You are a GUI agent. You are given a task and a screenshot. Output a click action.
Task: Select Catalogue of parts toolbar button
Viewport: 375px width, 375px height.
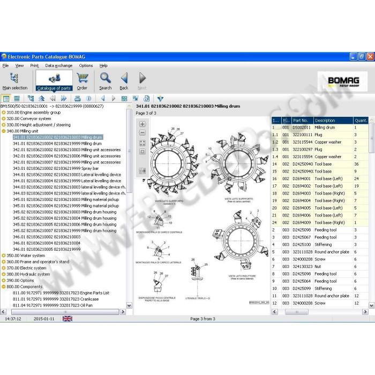tap(54, 81)
